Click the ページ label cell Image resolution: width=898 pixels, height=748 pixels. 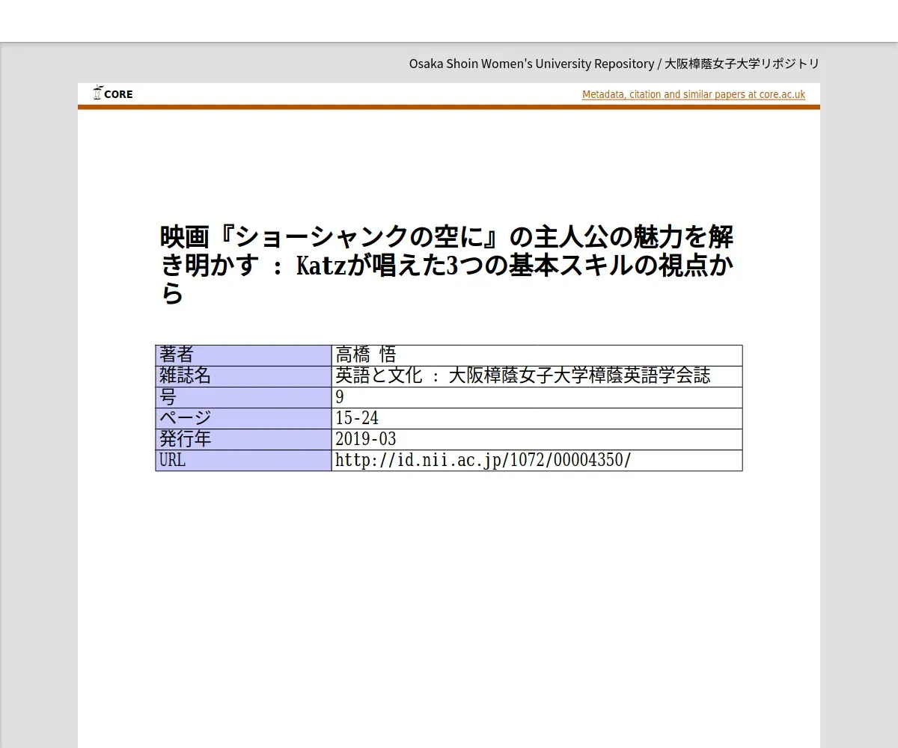tap(243, 418)
